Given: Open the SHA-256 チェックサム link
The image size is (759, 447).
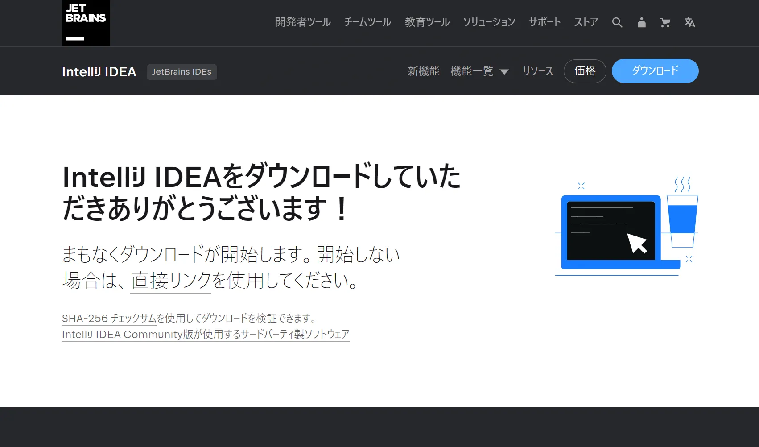Looking at the screenshot, I should pyautogui.click(x=109, y=319).
